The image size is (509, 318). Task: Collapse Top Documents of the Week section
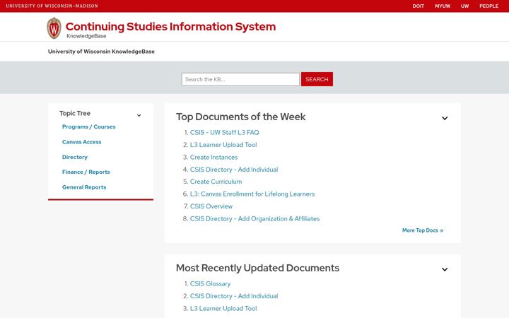tap(445, 118)
